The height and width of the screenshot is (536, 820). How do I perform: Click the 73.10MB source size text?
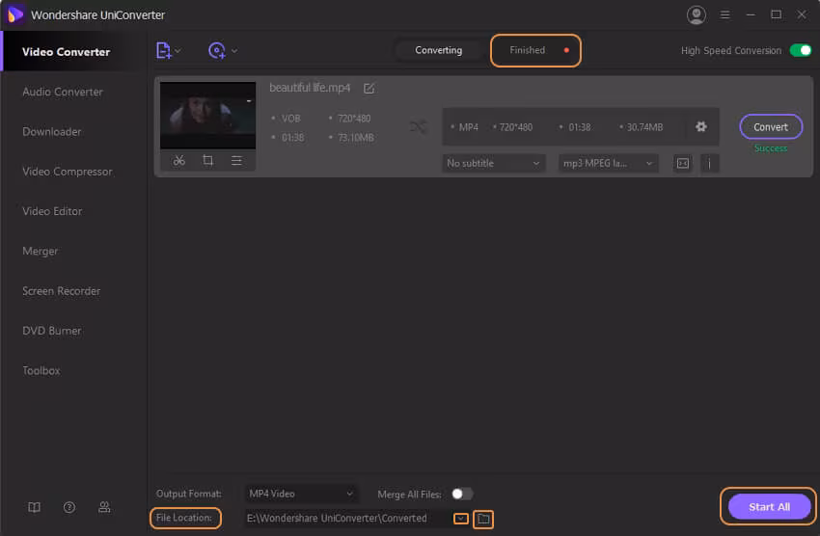356,138
